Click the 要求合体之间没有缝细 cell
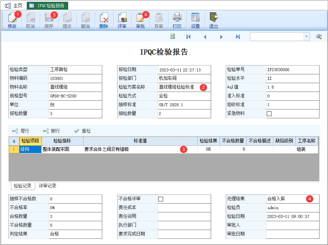 tap(140, 149)
